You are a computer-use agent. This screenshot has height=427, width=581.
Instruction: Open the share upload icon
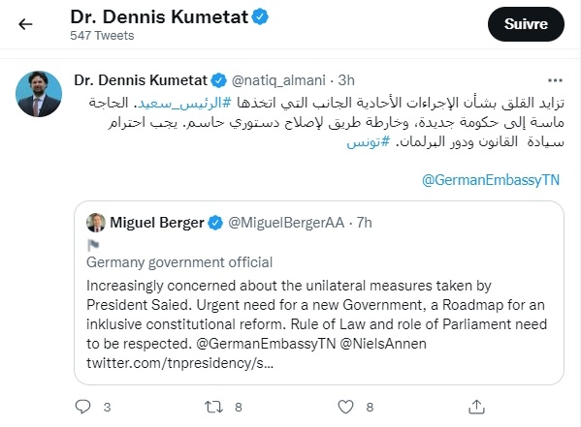476,407
